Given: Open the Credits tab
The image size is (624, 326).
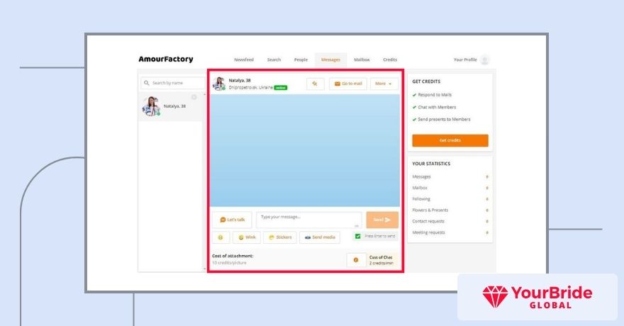Looking at the screenshot, I should click(390, 60).
